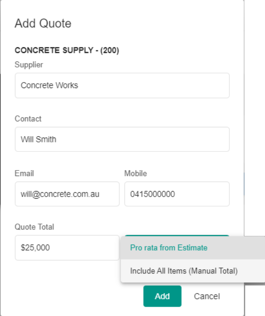The height and width of the screenshot is (316, 265).
Task: Click the Contact label text
Action: [28, 119]
